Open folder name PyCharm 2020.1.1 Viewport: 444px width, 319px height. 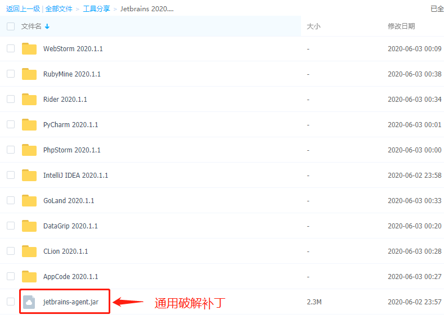[70, 125]
